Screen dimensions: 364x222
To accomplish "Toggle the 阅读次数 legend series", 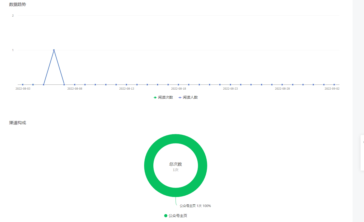I will click(163, 97).
